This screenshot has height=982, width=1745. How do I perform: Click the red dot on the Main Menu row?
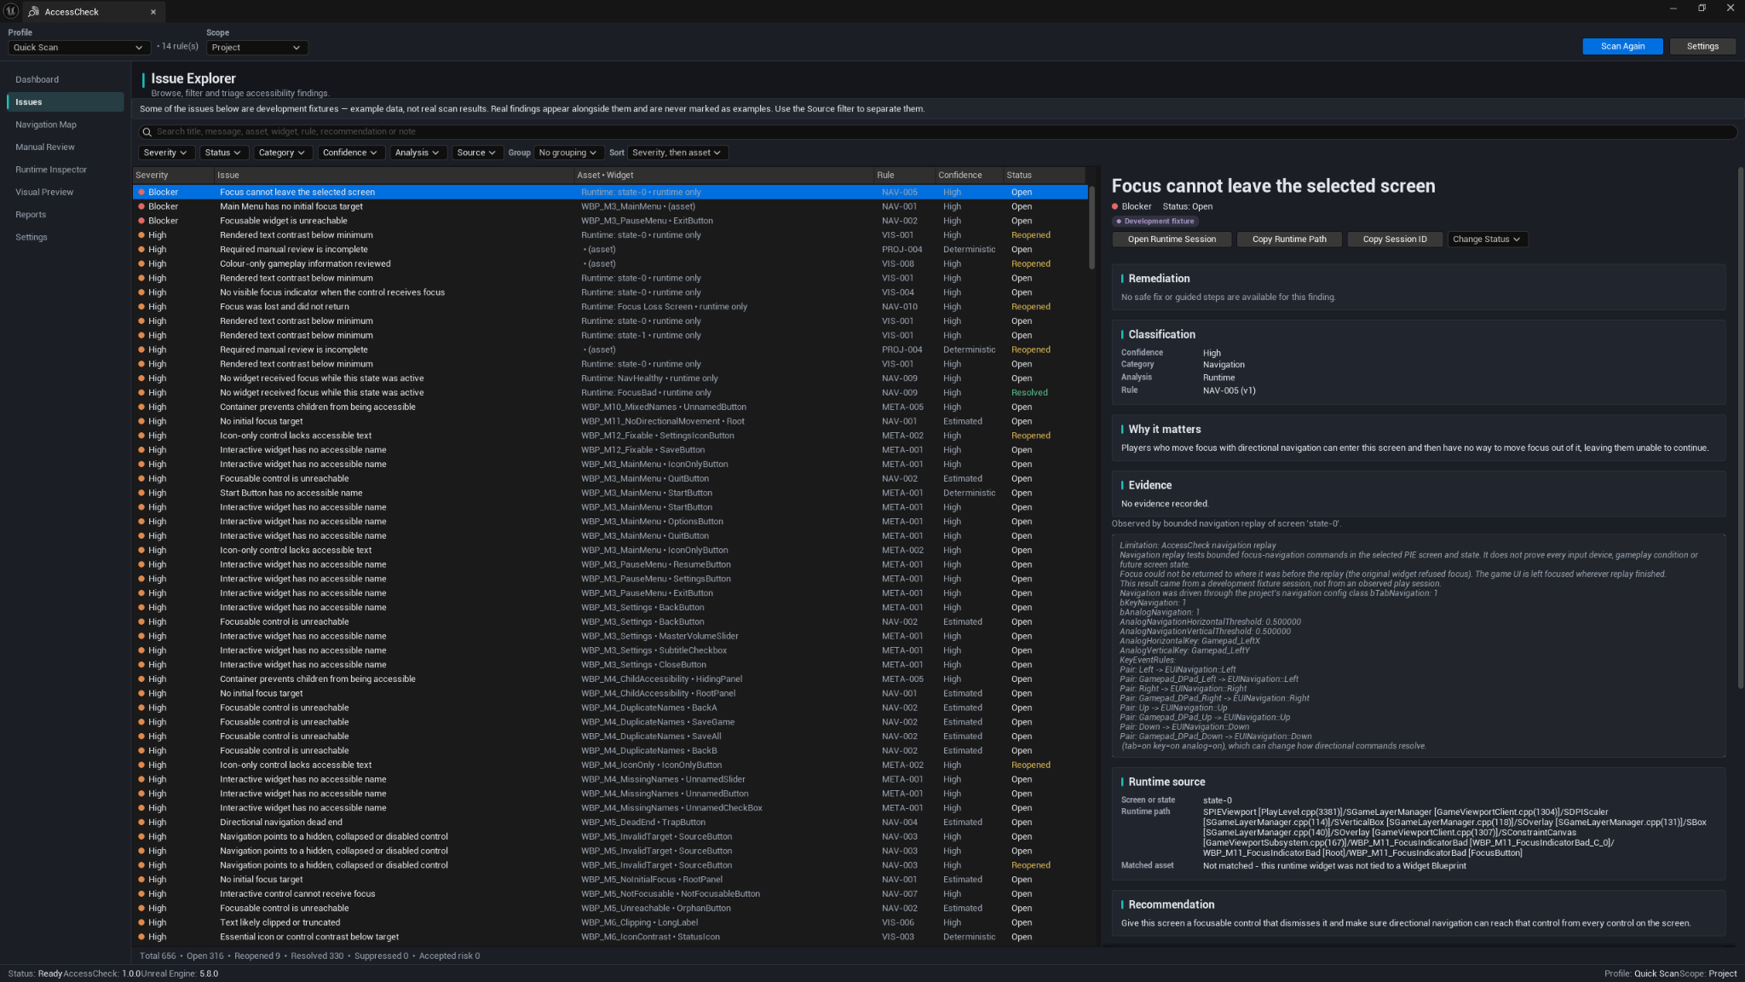pos(141,206)
